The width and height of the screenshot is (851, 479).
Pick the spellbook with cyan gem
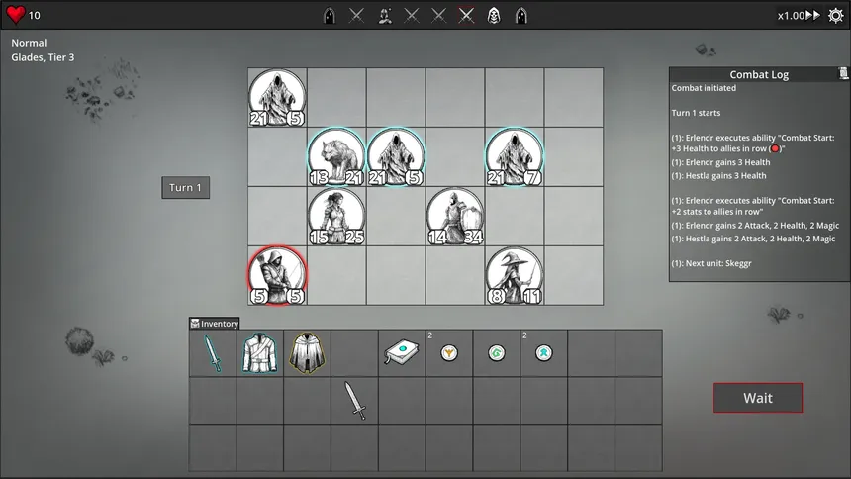pos(402,353)
